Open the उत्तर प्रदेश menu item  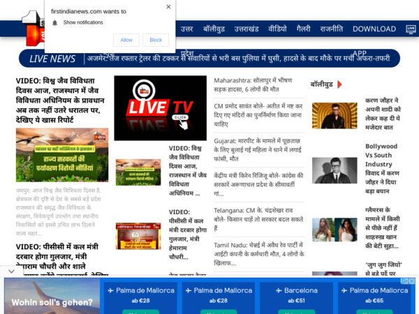(x=186, y=29)
